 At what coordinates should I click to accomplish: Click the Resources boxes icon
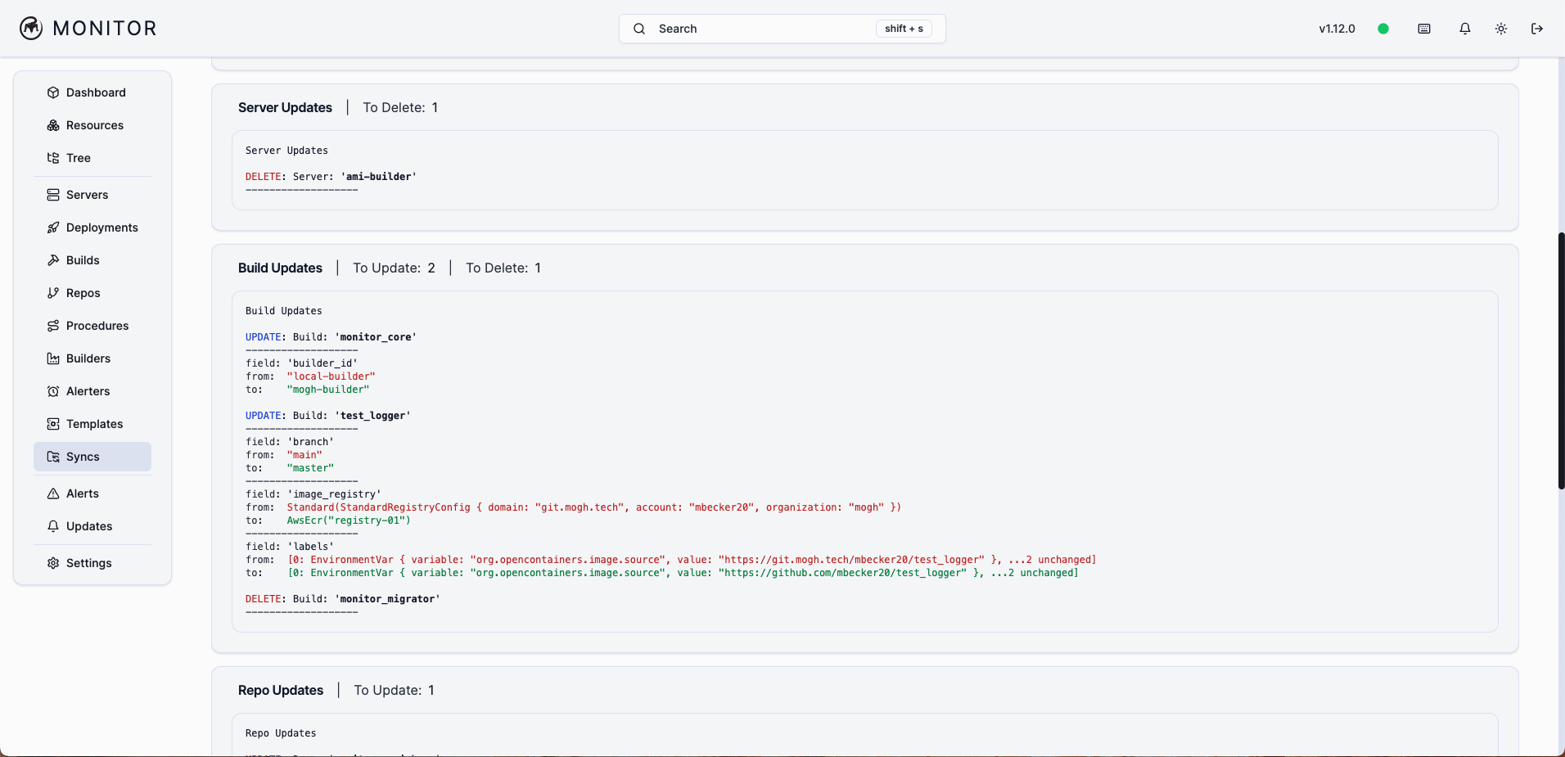(x=53, y=125)
